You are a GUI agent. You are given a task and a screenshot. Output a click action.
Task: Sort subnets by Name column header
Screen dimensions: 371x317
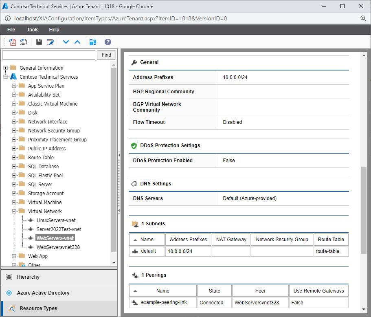[147, 240]
